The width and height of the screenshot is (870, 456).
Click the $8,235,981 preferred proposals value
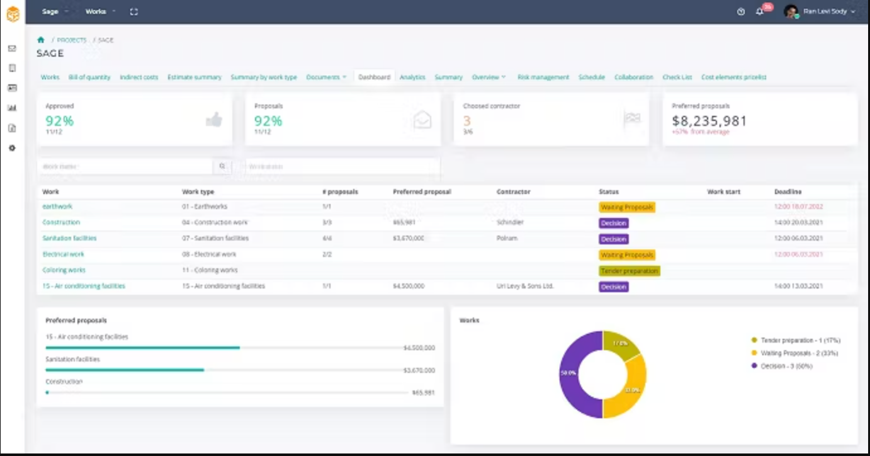coord(709,121)
